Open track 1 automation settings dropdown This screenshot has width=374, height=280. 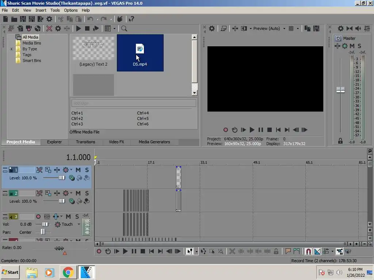tap(71, 170)
